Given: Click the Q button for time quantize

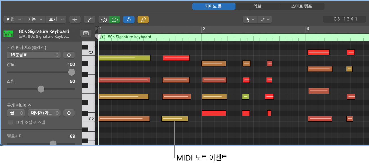Looking at the screenshot, I should [69, 55].
